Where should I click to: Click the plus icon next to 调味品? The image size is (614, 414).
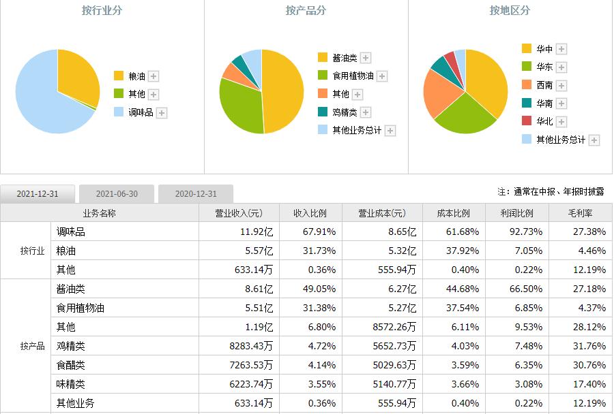162,113
